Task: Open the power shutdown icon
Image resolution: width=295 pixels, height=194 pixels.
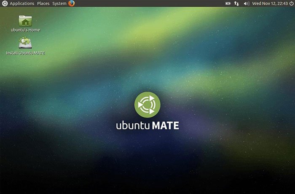Action: (291, 3)
